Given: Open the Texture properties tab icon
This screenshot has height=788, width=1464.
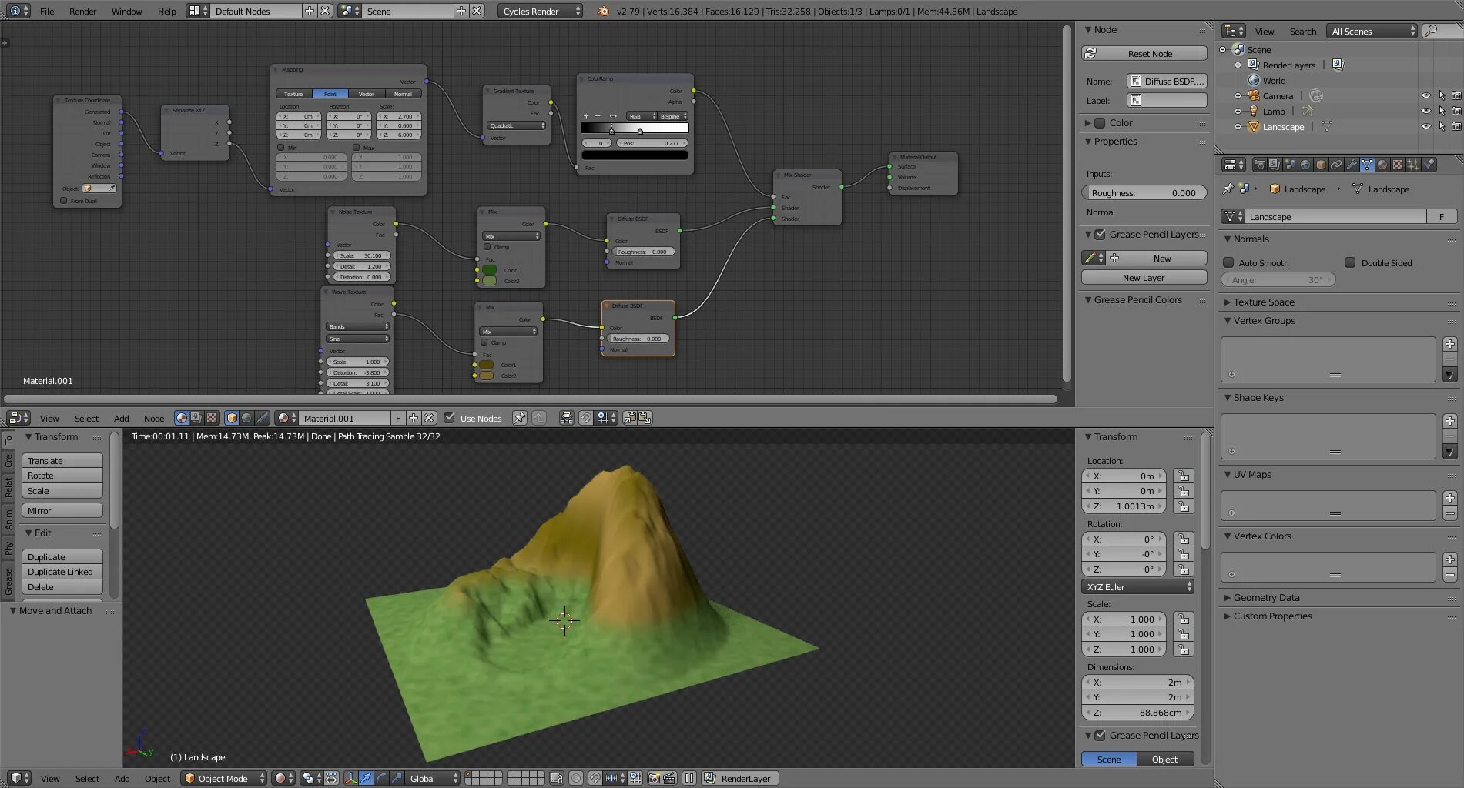Looking at the screenshot, I should [1398, 165].
